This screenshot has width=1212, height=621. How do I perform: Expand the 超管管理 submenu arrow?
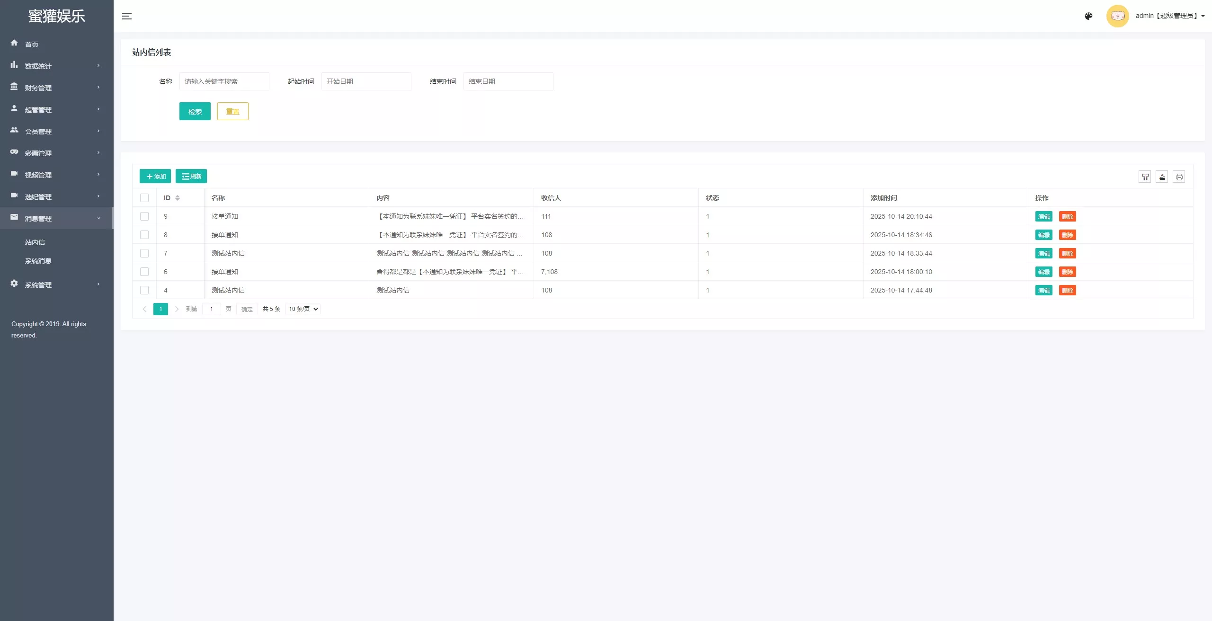(x=98, y=109)
